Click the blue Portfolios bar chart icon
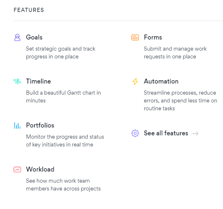The width and height of the screenshot is (223, 209). click(x=17, y=125)
